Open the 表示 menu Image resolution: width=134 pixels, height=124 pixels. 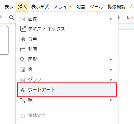[x=9, y=7]
